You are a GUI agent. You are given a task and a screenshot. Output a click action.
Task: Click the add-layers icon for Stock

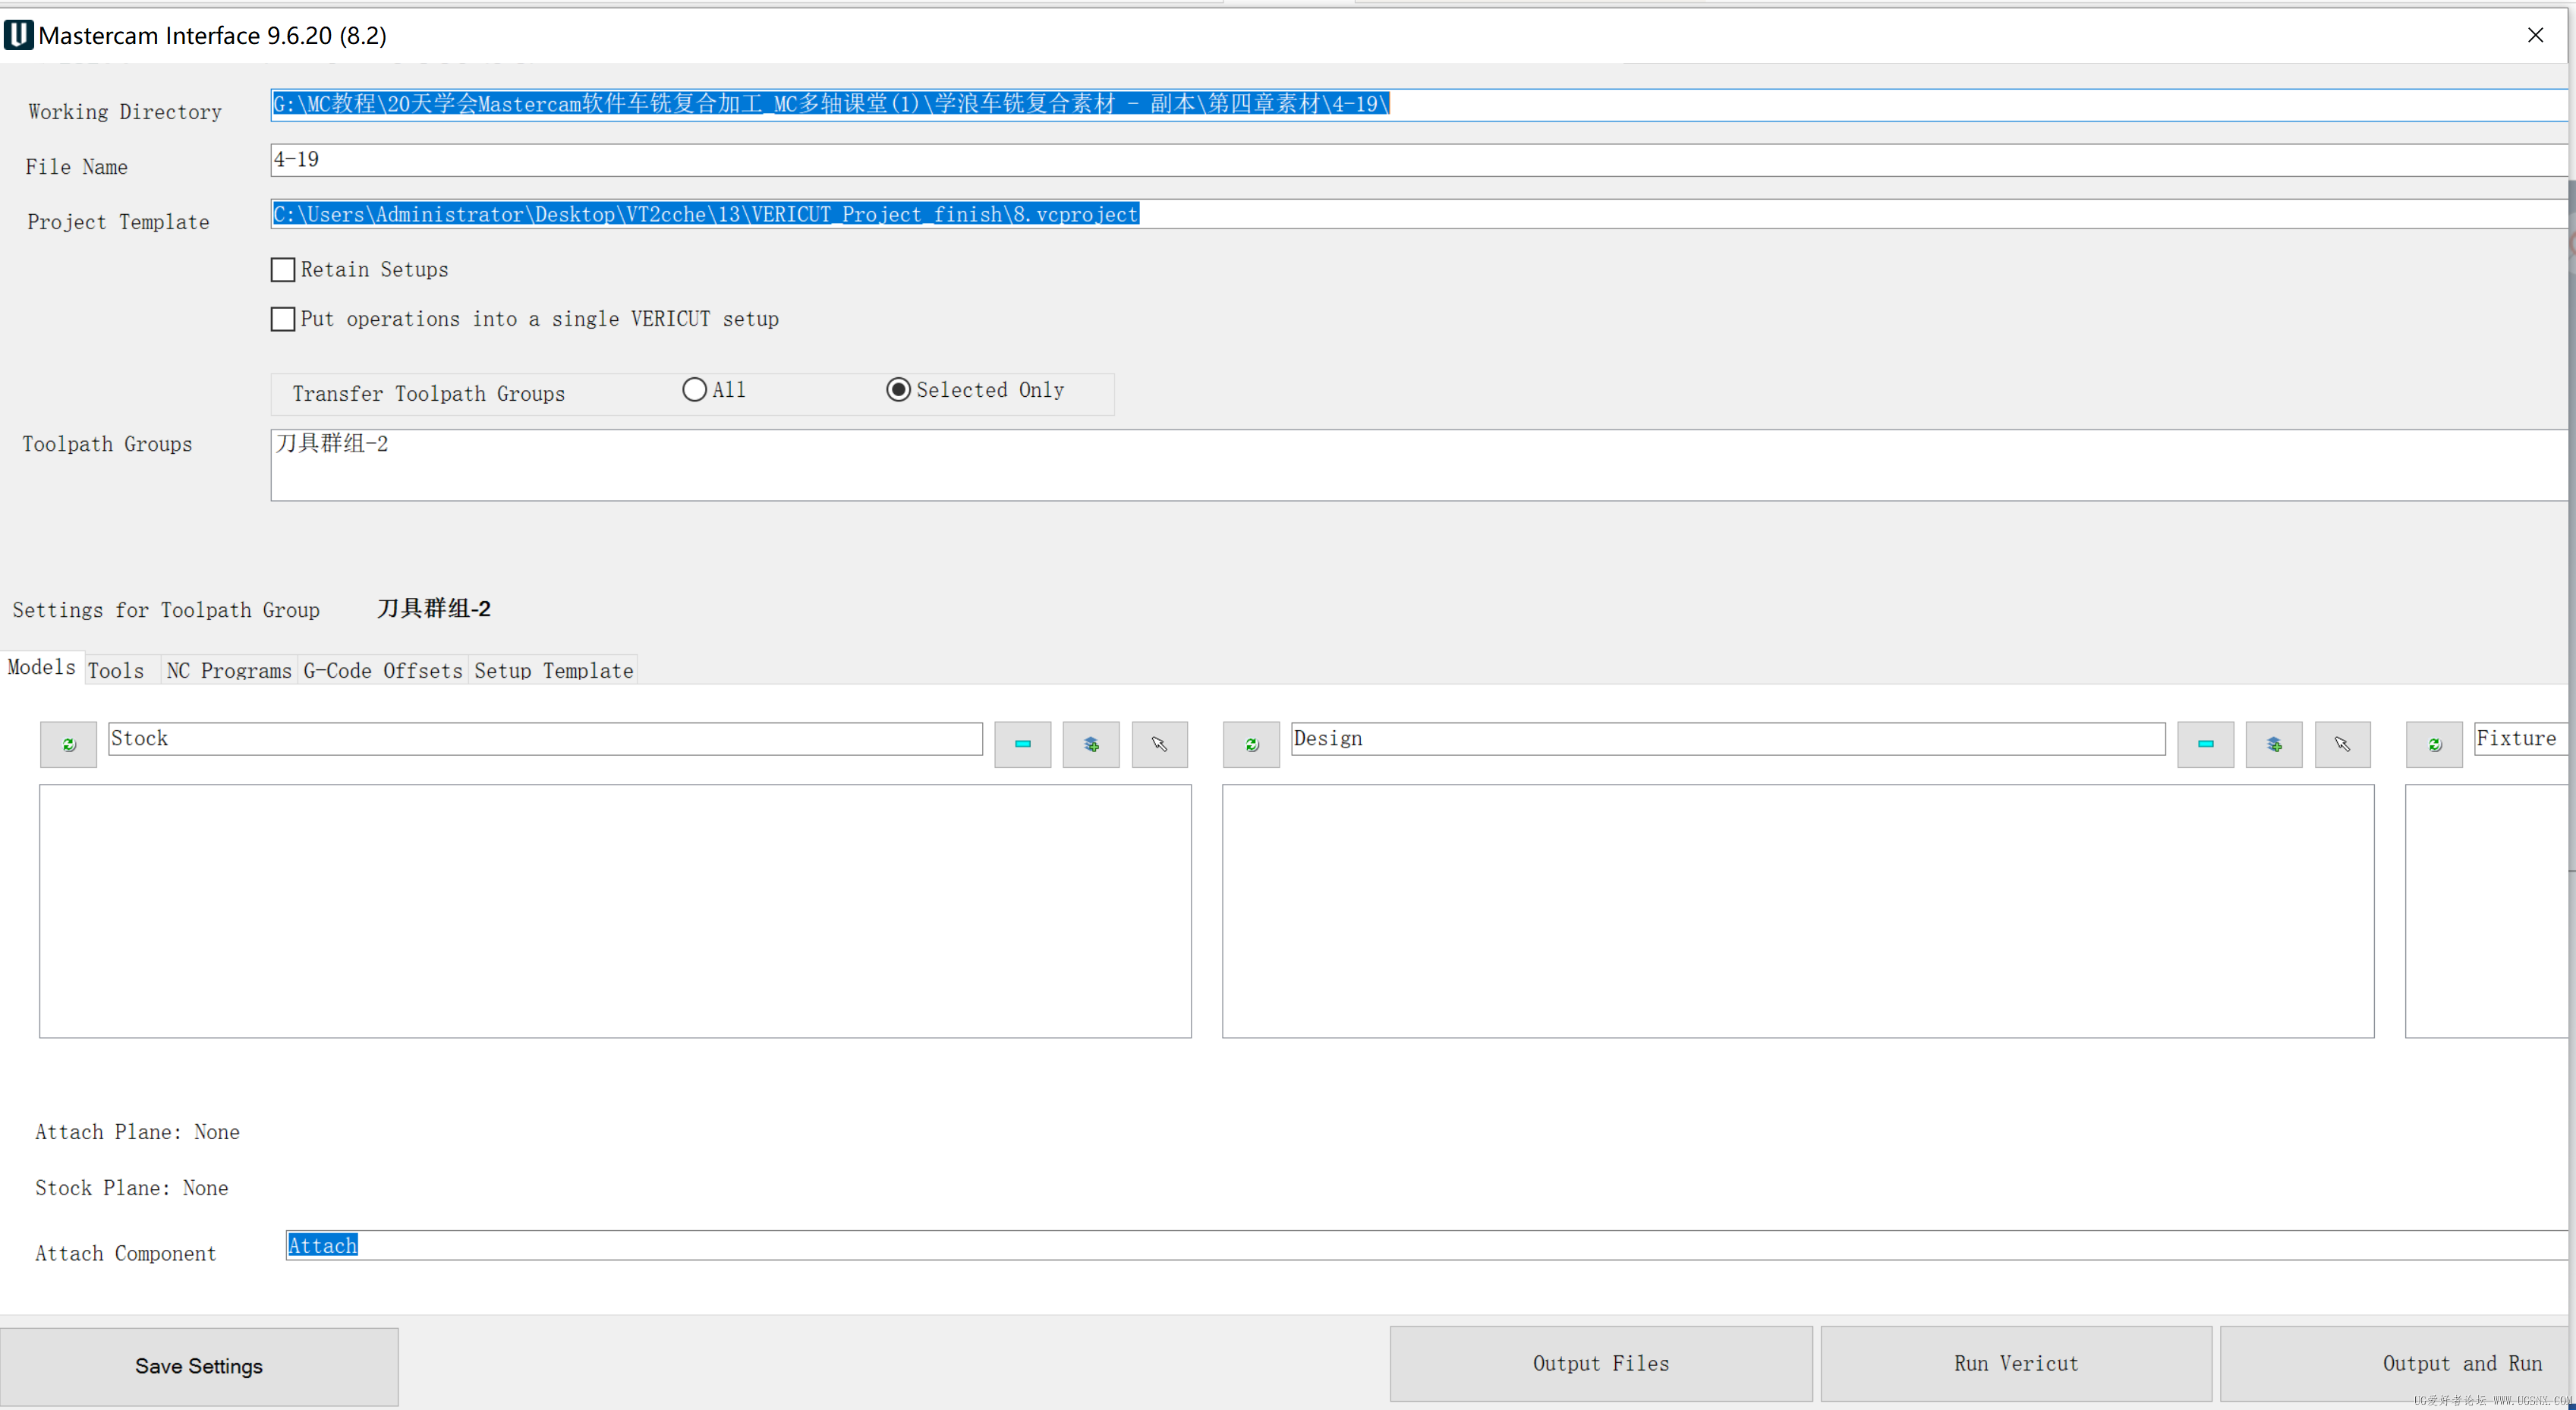[x=1091, y=744]
